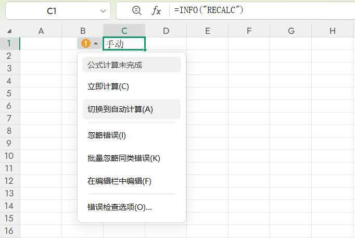The width and height of the screenshot is (355, 238).
Task: Choose 切换到自动计算(A) menu item
Action: point(132,109)
